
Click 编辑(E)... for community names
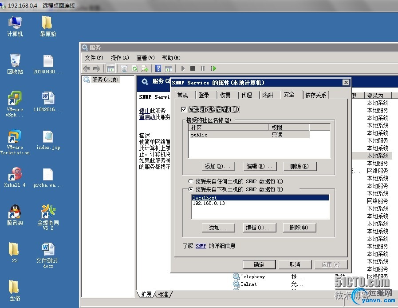tap(260, 166)
